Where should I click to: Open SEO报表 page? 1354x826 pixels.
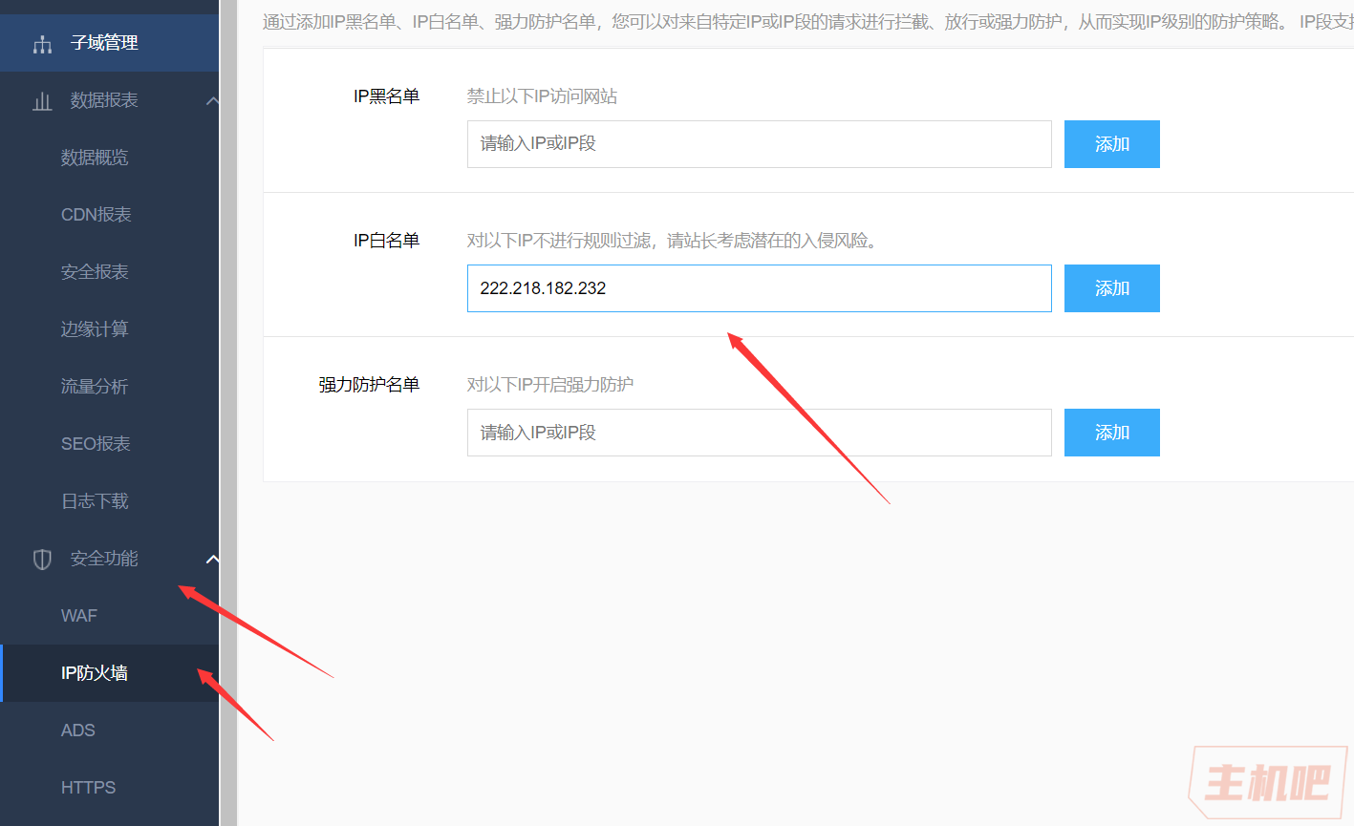pyautogui.click(x=96, y=444)
